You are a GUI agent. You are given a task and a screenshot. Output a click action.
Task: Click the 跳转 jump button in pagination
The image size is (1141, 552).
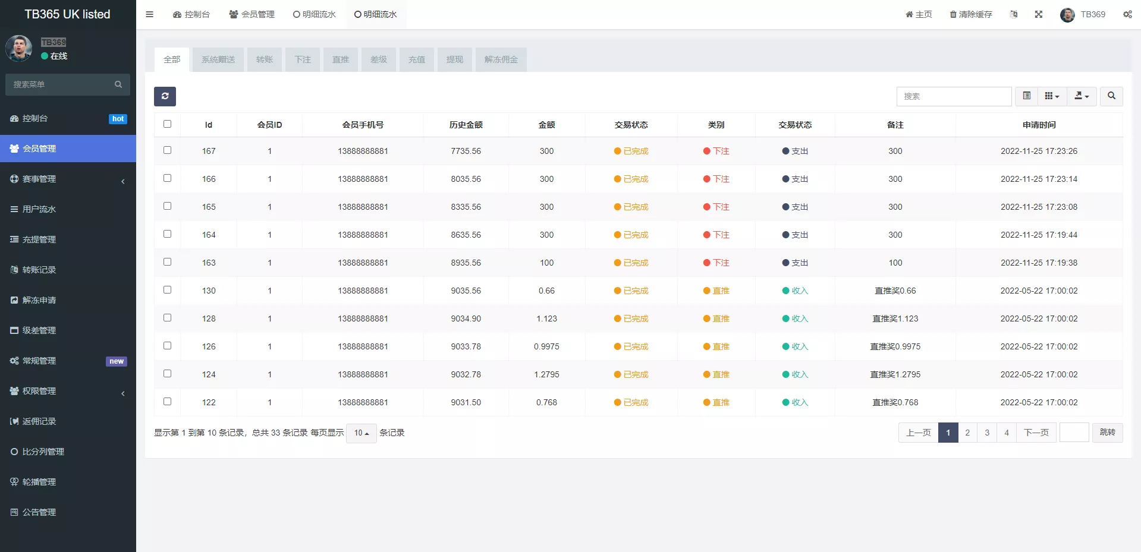click(1107, 433)
